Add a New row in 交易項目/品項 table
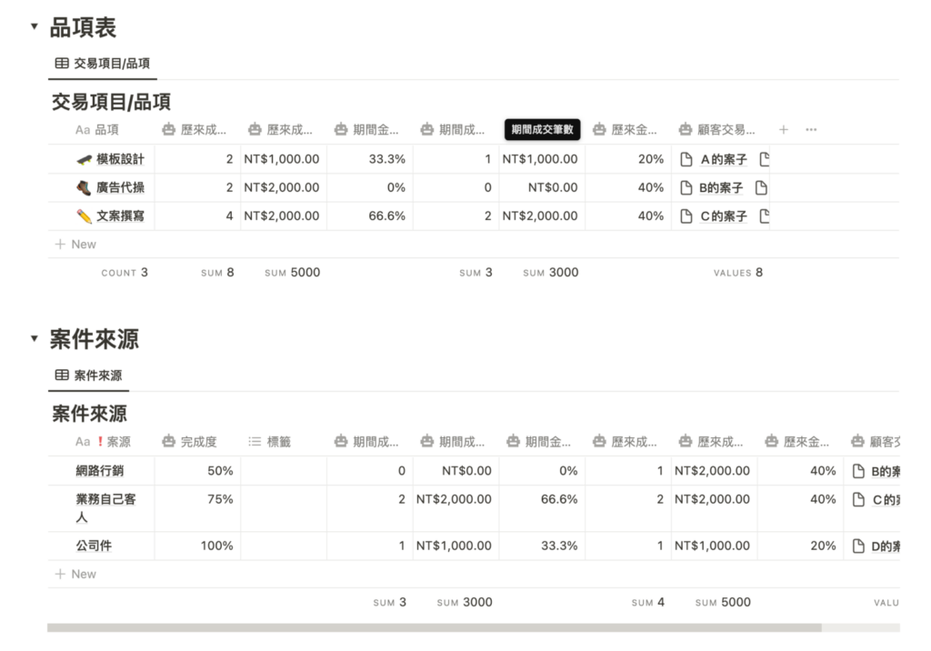 point(75,244)
